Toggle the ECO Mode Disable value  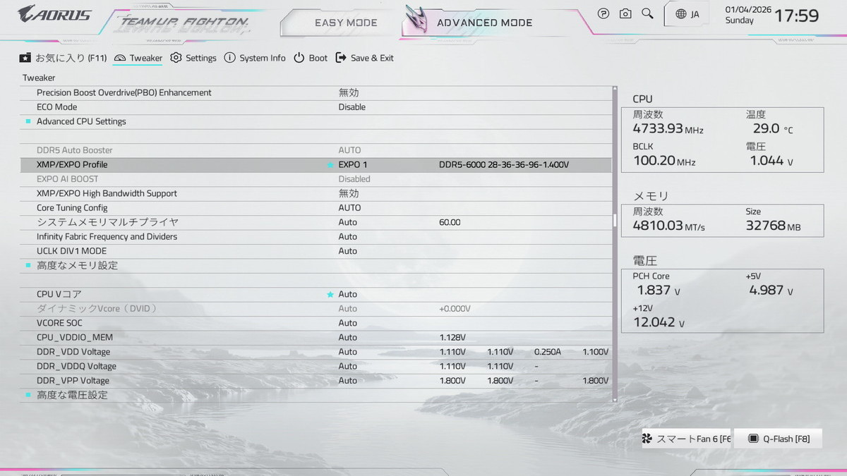tap(352, 107)
